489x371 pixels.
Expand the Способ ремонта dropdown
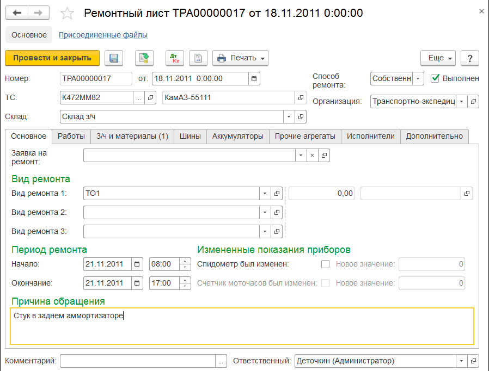[x=418, y=78]
